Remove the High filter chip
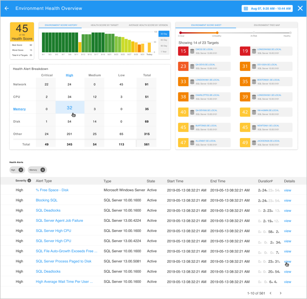Viewport: 307px width, 299px height. (x=21, y=170)
